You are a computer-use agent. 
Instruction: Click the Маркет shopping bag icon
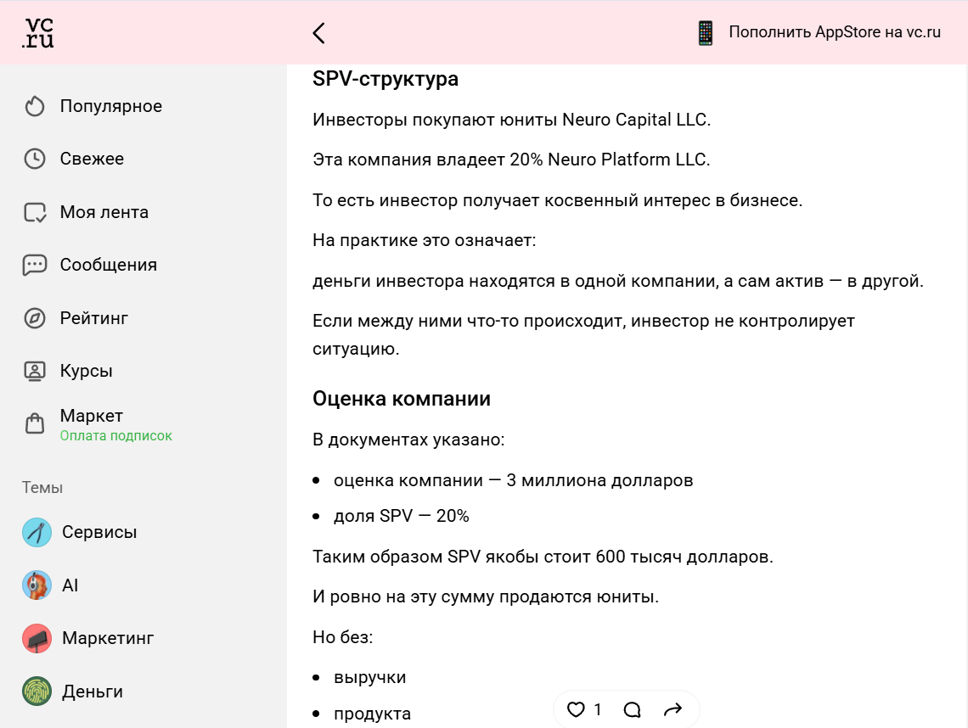pos(34,423)
